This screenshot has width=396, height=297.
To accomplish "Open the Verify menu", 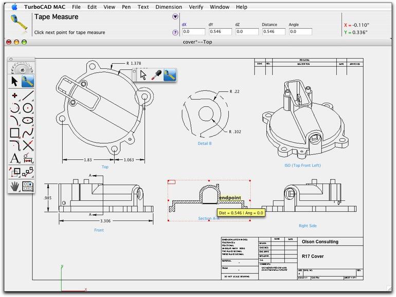I will (196, 7).
